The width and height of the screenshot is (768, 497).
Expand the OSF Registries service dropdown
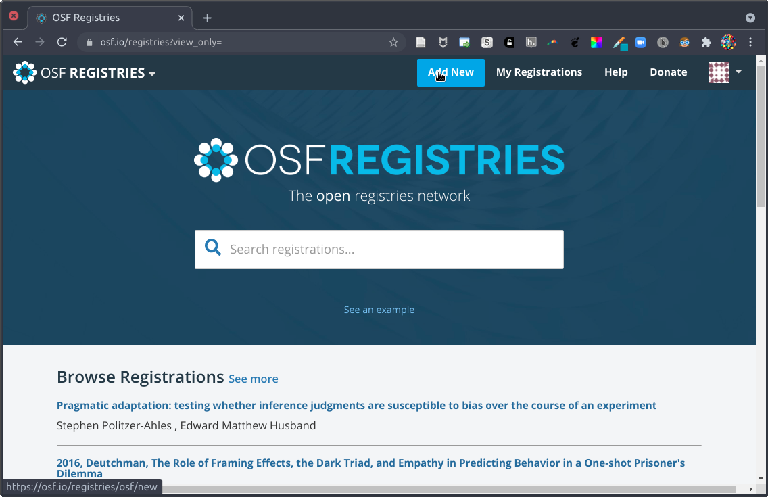[152, 73]
